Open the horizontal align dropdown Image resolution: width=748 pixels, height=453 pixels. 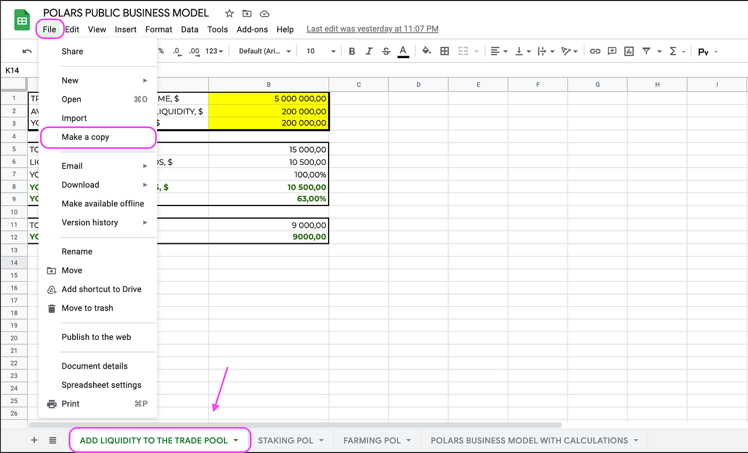(500, 51)
